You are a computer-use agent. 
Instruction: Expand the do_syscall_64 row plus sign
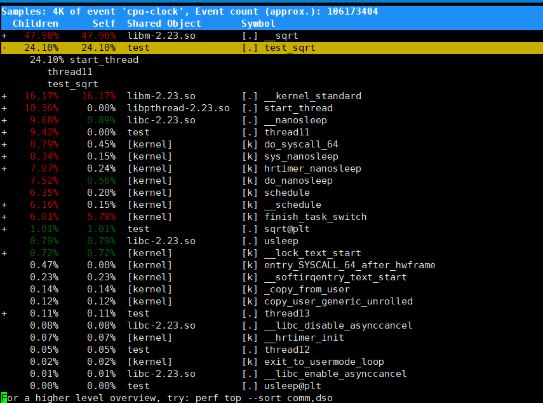coord(4,144)
